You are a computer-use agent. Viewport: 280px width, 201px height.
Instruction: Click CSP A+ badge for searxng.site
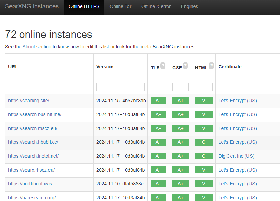tap(180, 100)
